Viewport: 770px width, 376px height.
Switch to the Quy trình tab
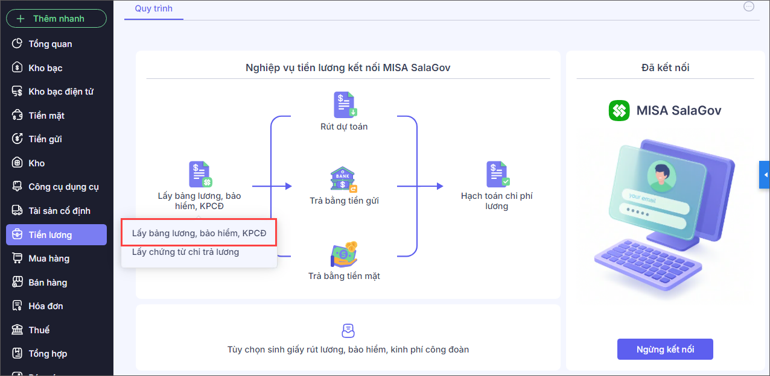(x=153, y=9)
